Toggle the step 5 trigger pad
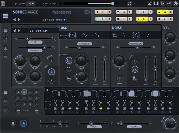Image resolution: width=179 pixels, height=133 pixels. pos(86,94)
